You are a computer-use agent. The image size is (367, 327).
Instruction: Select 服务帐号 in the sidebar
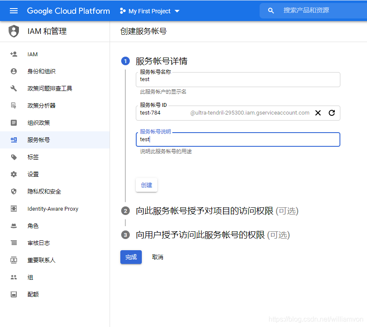55,140
